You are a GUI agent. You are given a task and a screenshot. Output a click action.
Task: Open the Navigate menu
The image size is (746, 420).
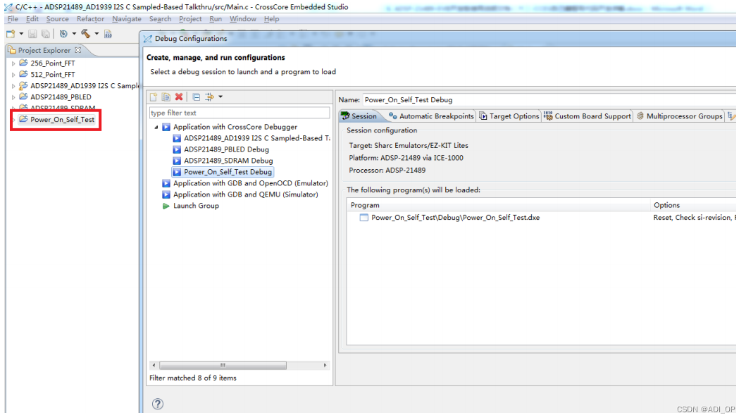click(x=127, y=19)
